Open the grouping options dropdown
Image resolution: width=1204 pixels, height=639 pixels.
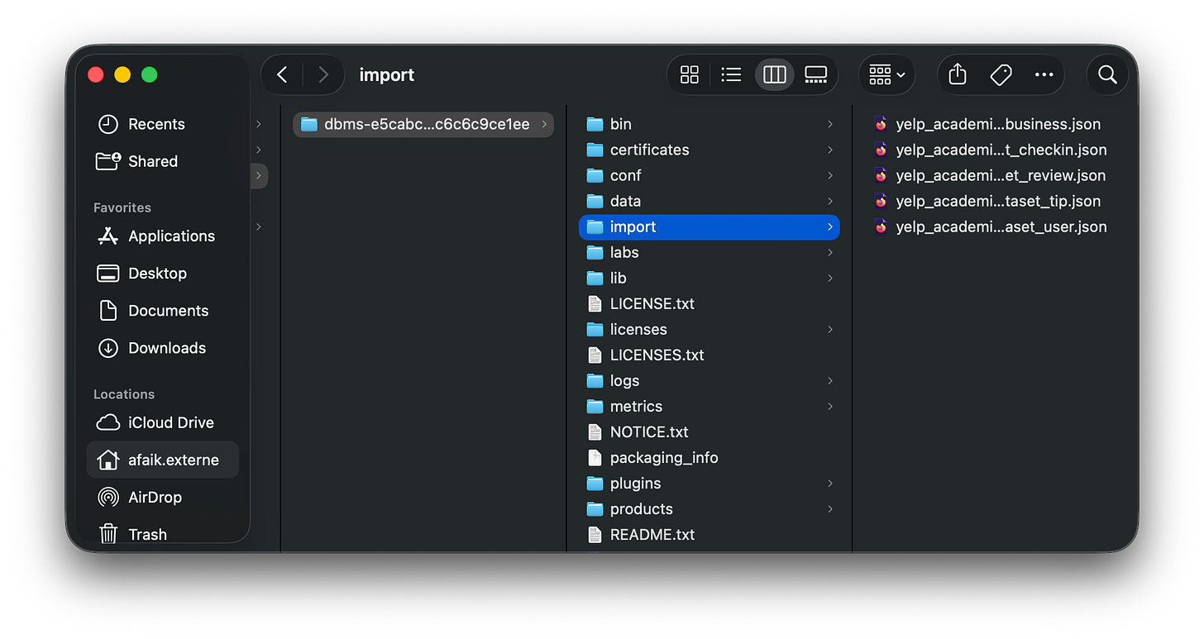pyautogui.click(x=886, y=74)
